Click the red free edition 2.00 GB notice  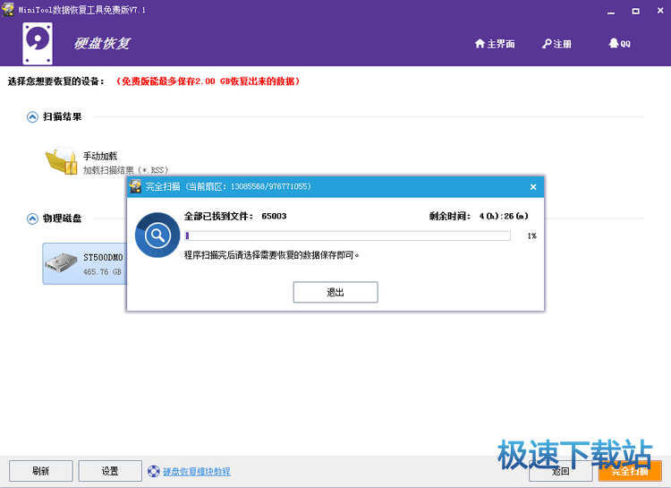(208, 81)
